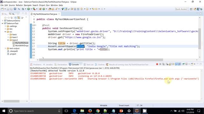Open the Source menu

click(12, 5)
